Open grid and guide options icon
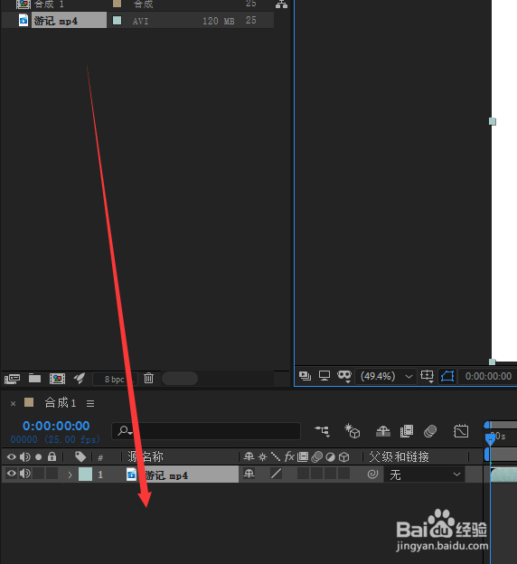517x564 pixels. click(427, 376)
